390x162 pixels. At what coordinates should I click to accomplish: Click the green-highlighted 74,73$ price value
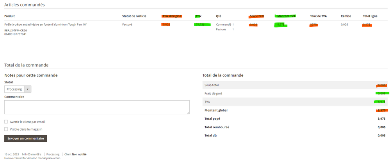(x=202, y=24)
